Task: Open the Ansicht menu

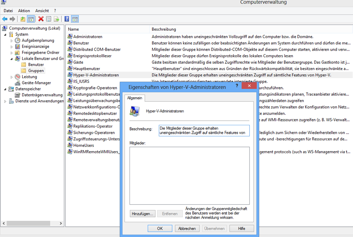Action: (x=42, y=11)
